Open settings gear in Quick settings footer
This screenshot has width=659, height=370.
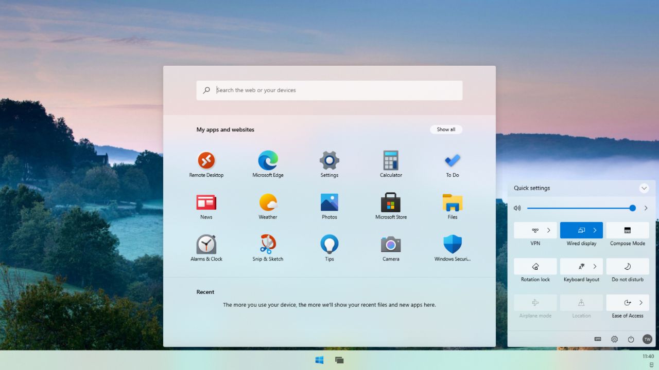(x=614, y=339)
